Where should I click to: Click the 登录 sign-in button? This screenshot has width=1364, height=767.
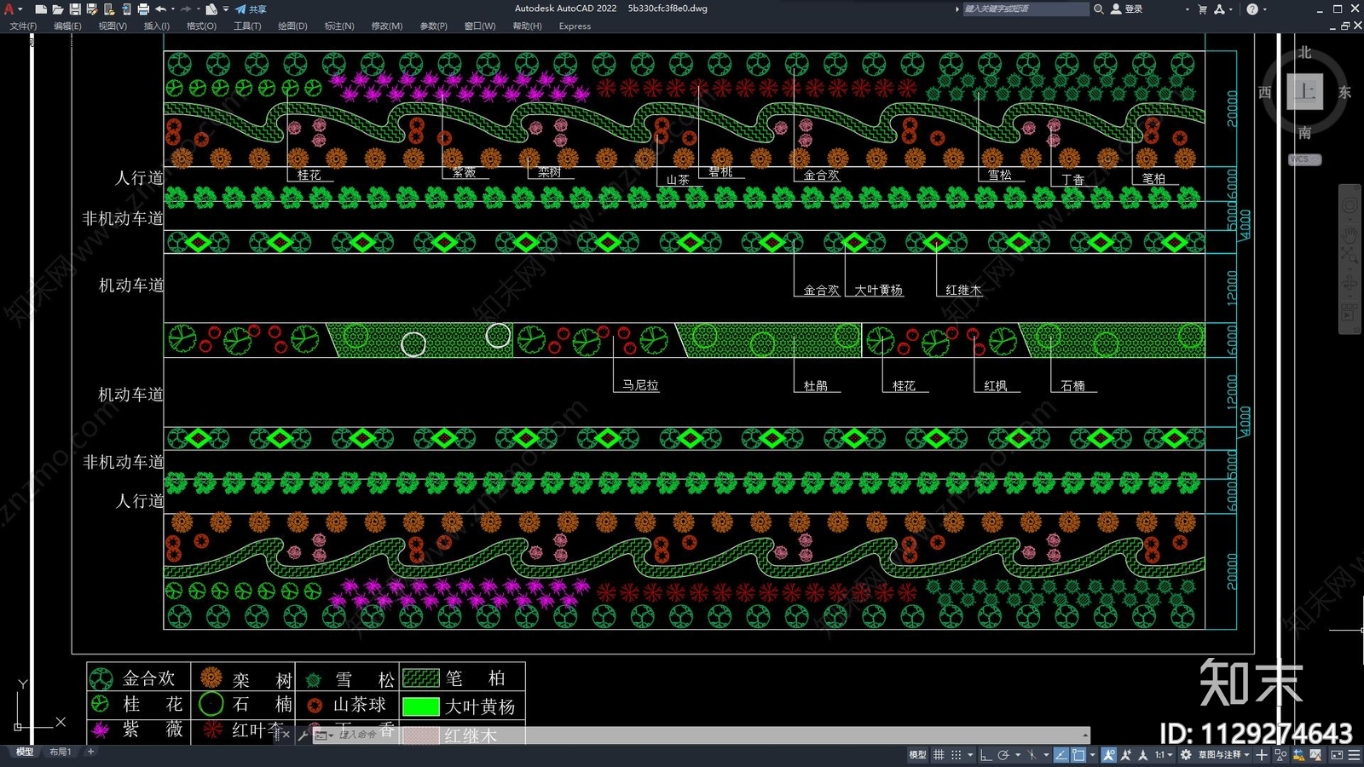tap(1127, 9)
